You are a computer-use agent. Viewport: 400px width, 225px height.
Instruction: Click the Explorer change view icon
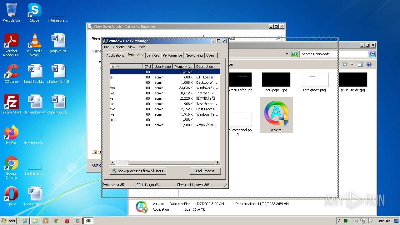coord(344,64)
